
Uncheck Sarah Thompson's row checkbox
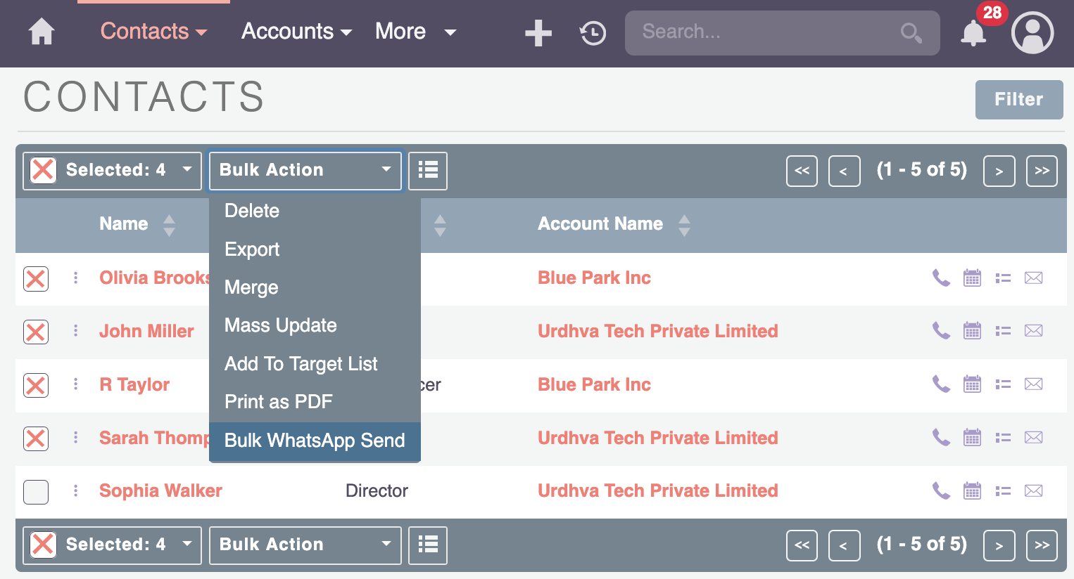(36, 438)
